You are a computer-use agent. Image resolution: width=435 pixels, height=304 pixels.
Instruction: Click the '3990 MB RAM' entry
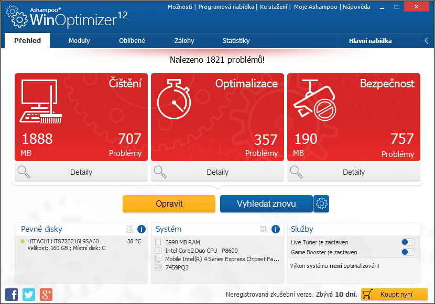pyautogui.click(x=182, y=242)
